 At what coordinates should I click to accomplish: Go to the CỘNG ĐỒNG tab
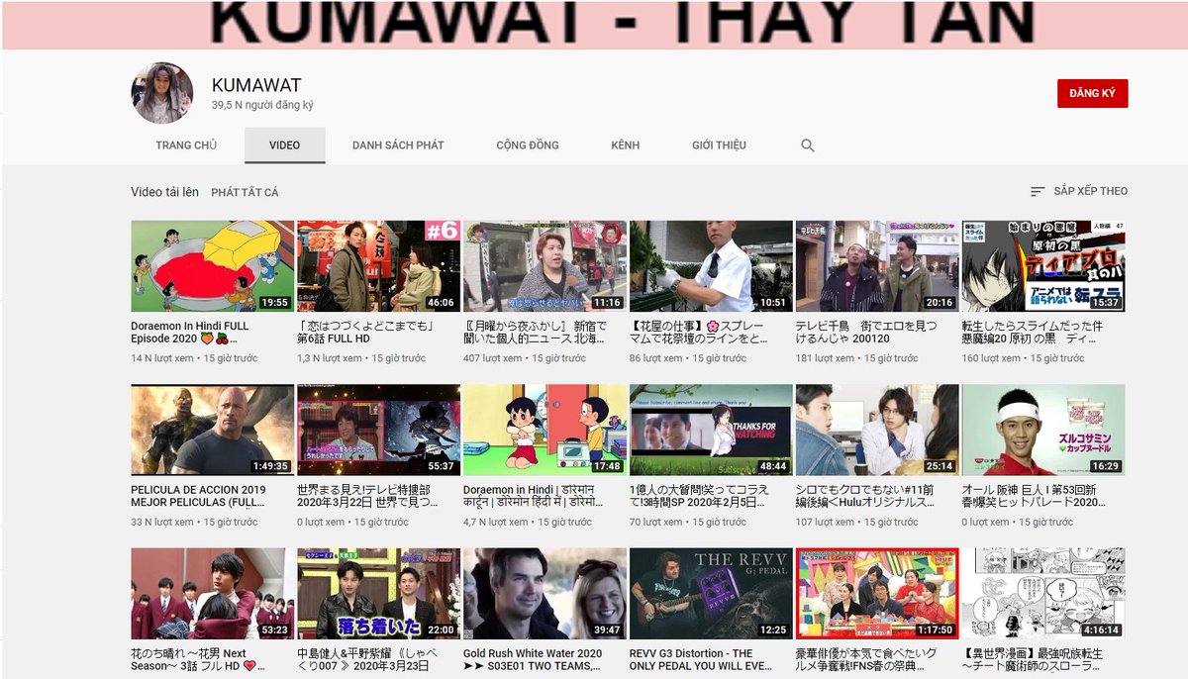[528, 145]
